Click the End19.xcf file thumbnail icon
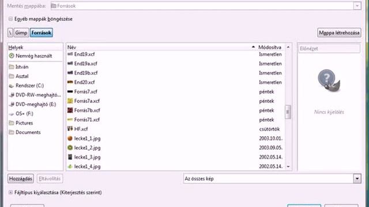The width and height of the screenshot is (369, 207). click(x=70, y=54)
